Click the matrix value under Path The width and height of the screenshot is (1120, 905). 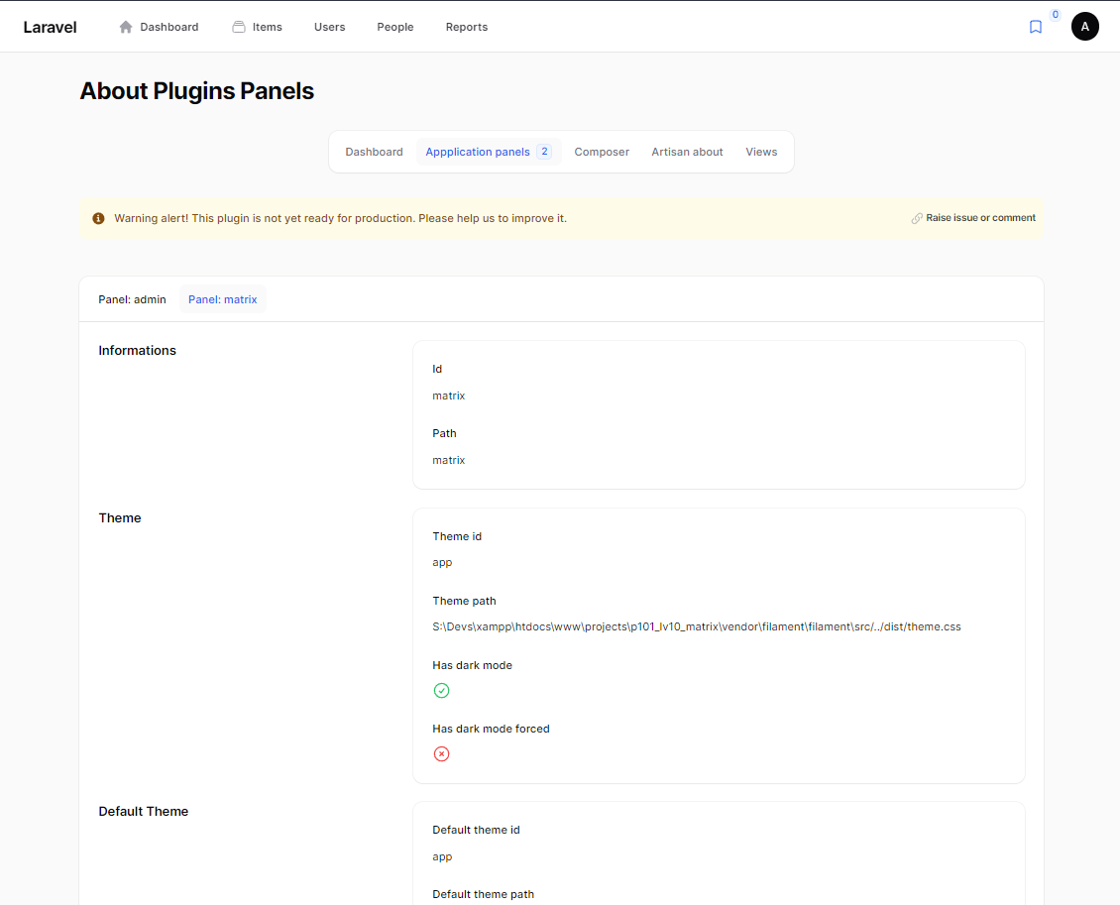coord(449,461)
